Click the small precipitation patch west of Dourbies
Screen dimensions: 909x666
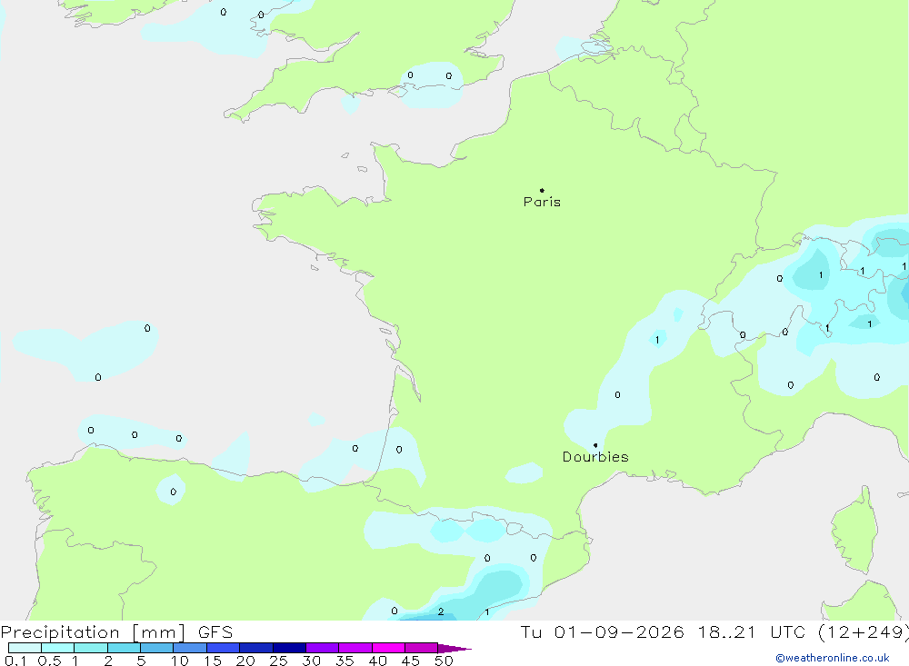524,473
